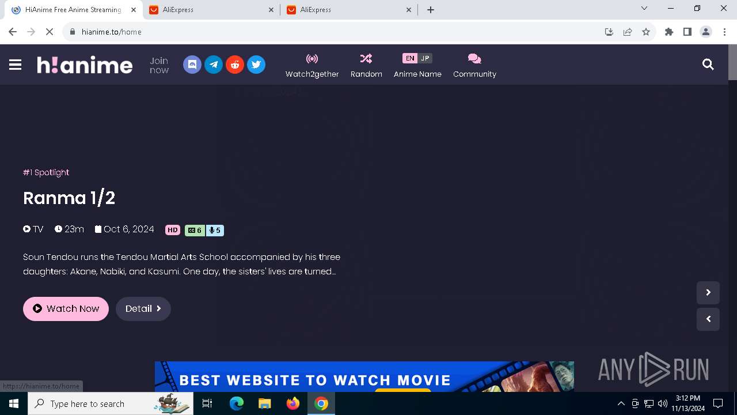
Task: Select Chrome in the taskbar
Action: 321,403
